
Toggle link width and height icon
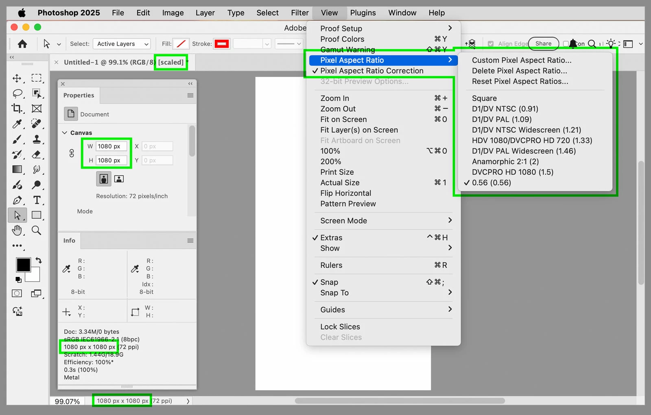point(72,153)
